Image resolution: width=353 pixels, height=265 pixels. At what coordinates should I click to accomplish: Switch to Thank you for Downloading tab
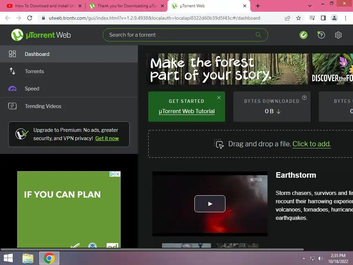click(127, 6)
